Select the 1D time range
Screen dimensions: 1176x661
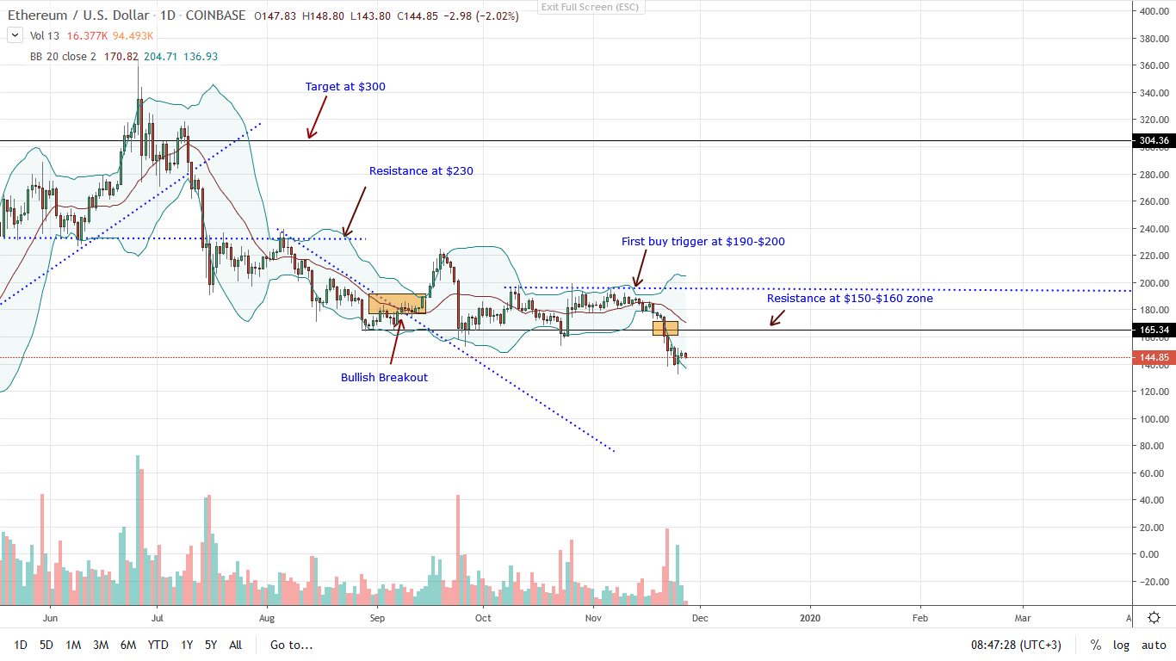click(21, 645)
